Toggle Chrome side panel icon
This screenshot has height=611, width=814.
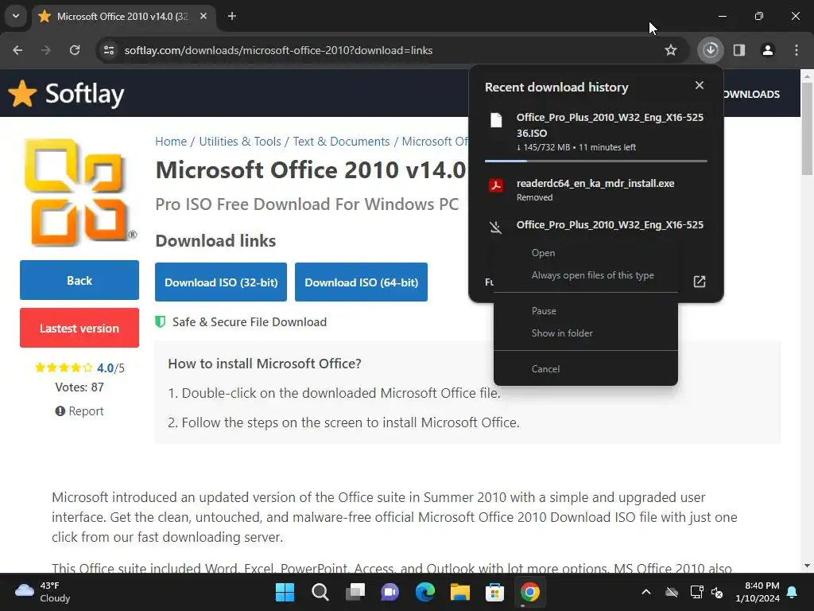tap(739, 50)
